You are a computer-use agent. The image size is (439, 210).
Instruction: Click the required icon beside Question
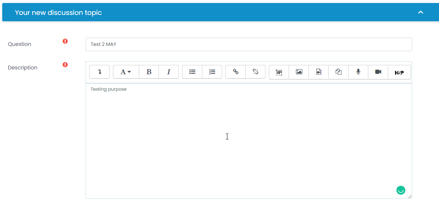pos(65,41)
